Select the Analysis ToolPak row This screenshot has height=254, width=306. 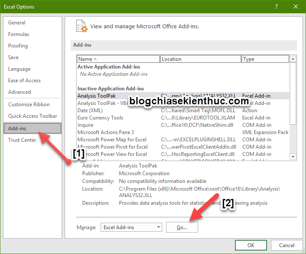(x=183, y=96)
